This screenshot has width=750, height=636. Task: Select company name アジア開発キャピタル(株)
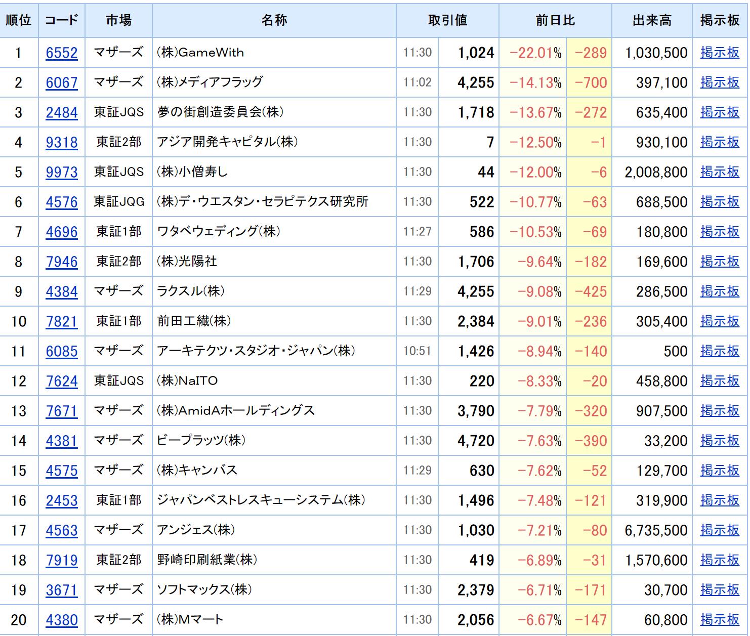227,142
